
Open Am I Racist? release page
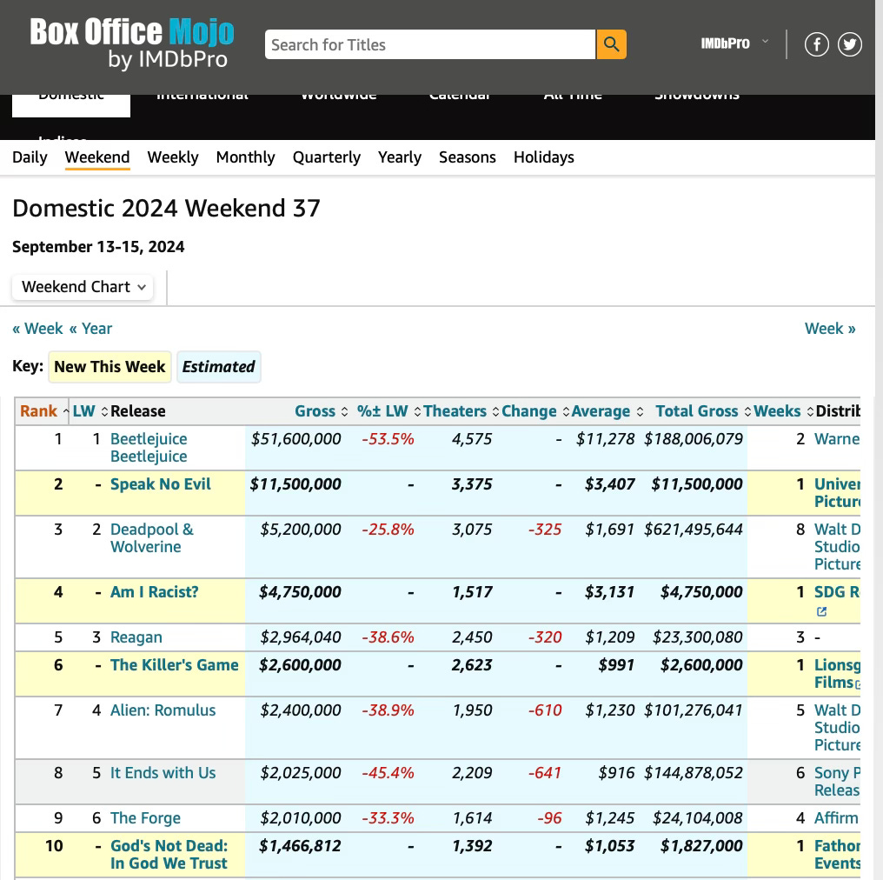click(155, 592)
